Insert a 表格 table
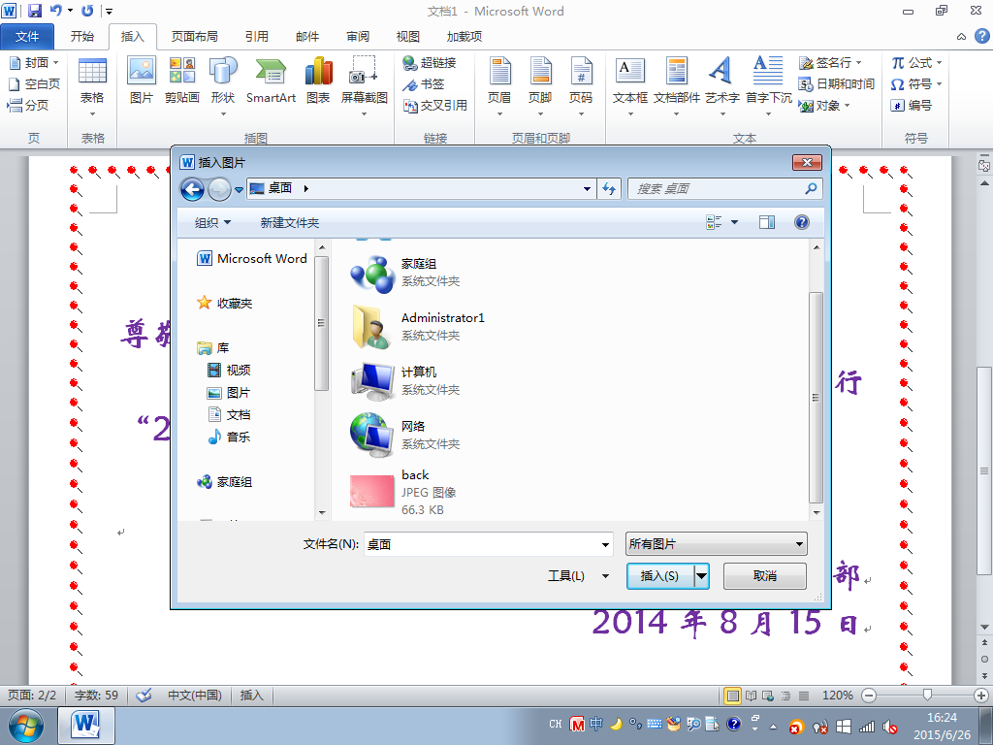This screenshot has height=745, width=993. point(92,85)
